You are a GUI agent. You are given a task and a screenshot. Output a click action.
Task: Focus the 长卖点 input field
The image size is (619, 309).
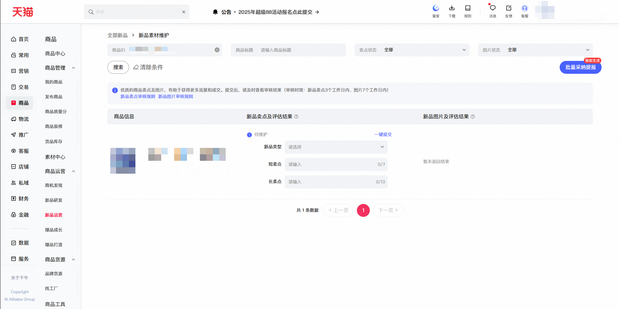pyautogui.click(x=336, y=182)
